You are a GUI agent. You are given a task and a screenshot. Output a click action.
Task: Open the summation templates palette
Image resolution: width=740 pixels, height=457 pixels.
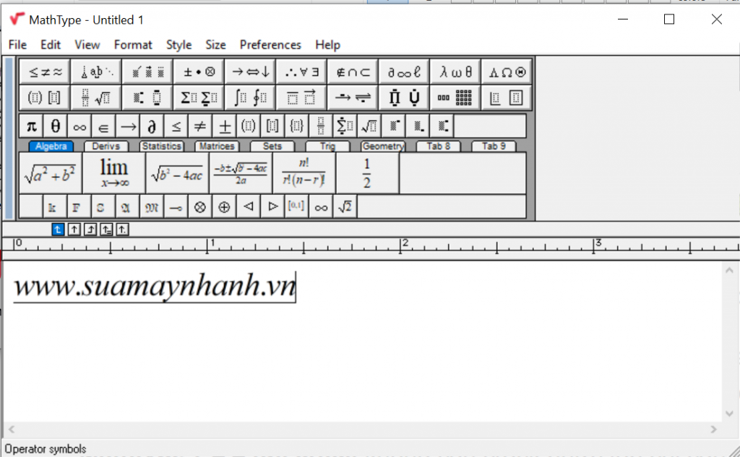click(199, 97)
